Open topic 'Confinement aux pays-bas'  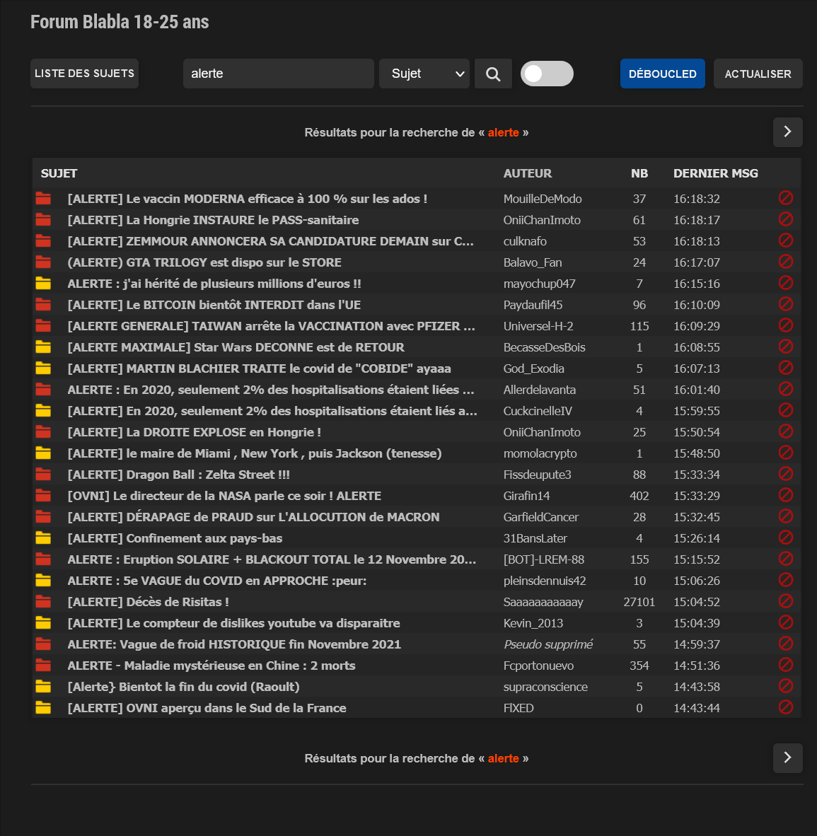coord(175,538)
